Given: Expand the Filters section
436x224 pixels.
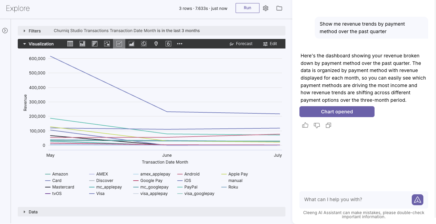Looking at the screenshot, I should click(32, 31).
